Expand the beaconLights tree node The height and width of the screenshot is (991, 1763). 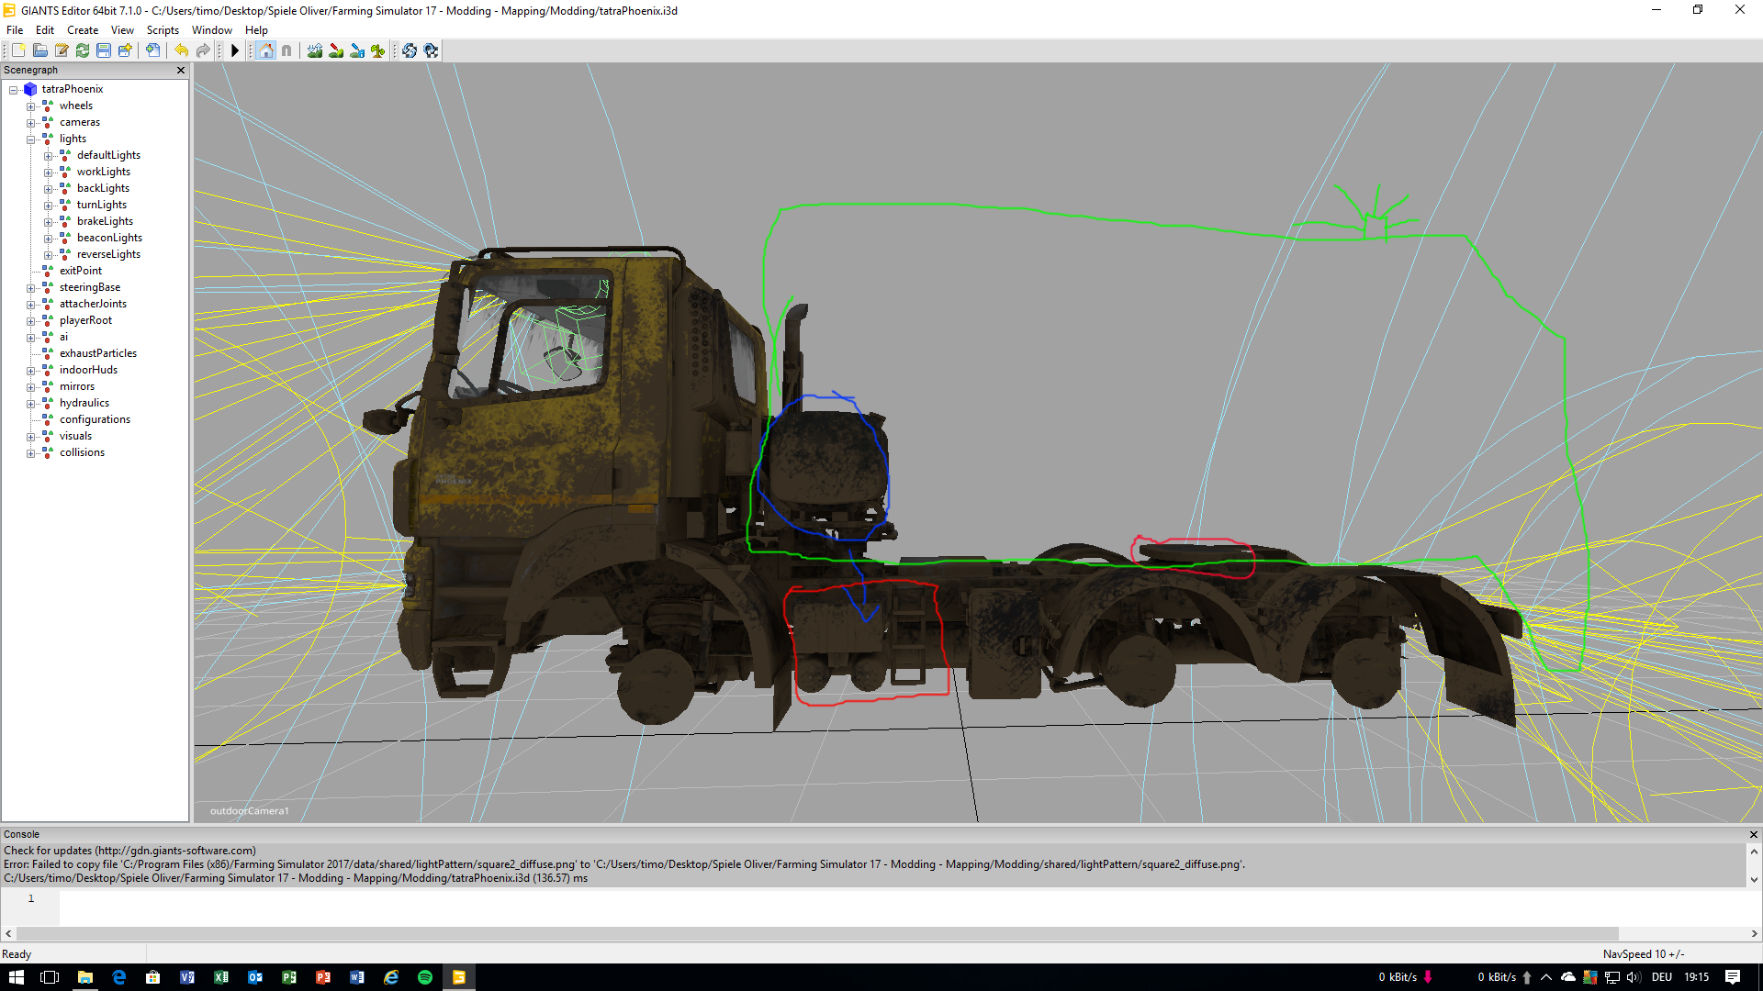click(x=48, y=239)
